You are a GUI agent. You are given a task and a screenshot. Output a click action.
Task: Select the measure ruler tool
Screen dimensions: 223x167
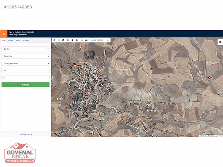pos(82,40)
